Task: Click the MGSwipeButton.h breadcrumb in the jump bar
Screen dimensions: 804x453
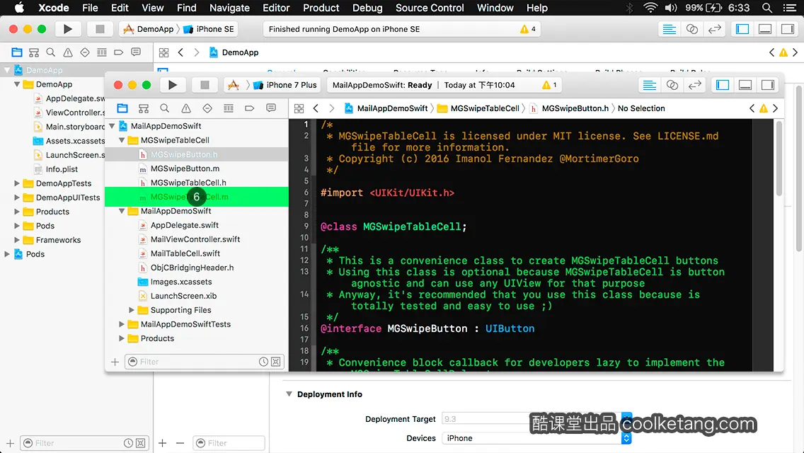Action: (569, 108)
